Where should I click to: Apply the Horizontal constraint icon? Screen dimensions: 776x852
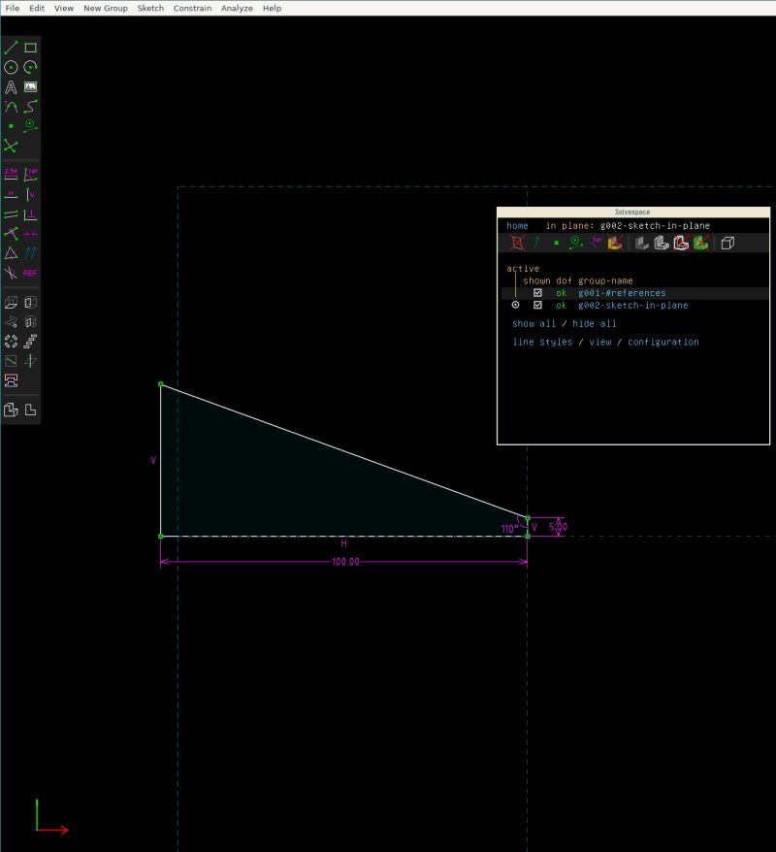(x=12, y=194)
